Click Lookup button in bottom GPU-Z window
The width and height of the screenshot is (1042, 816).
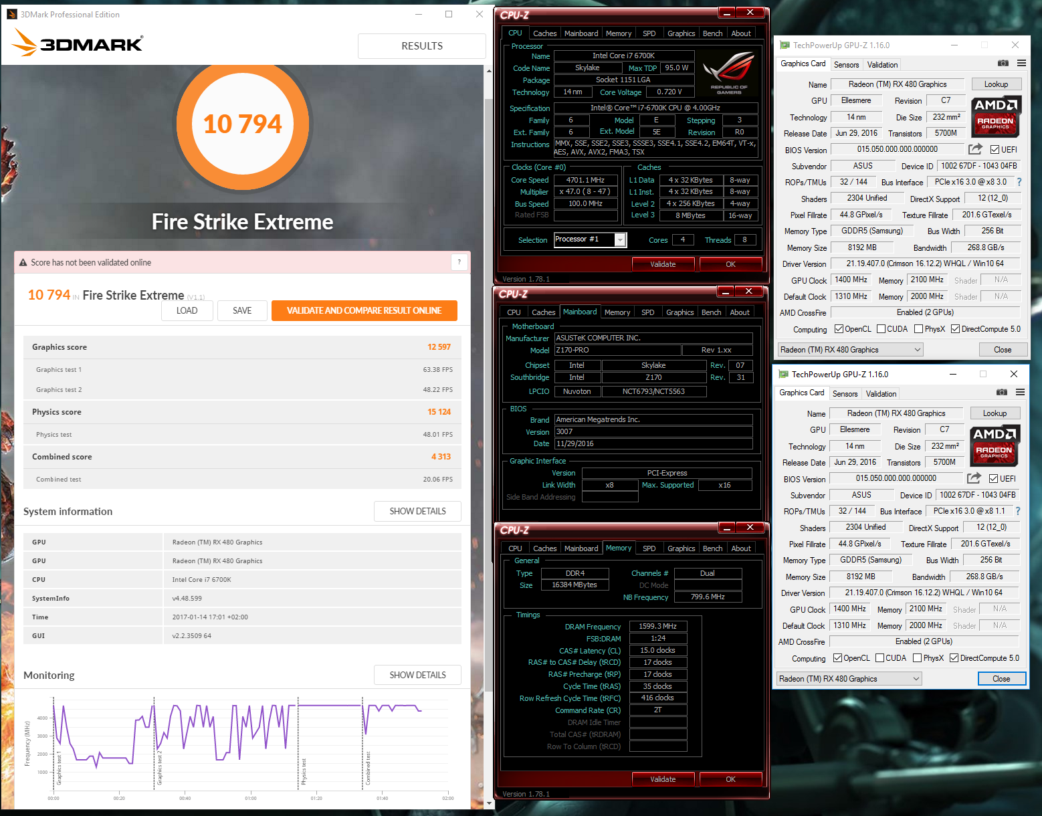coord(994,413)
